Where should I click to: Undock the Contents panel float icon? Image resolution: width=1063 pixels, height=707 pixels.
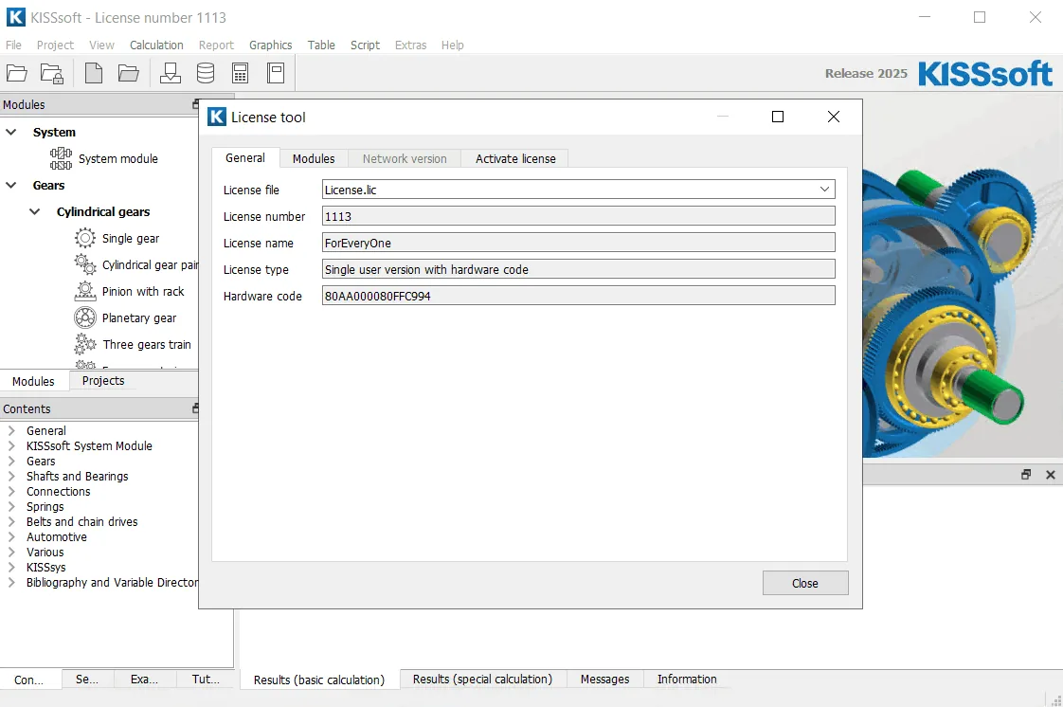click(196, 408)
